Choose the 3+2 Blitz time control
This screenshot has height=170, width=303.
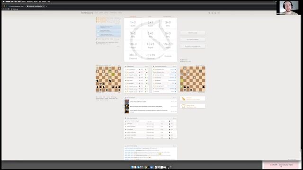pyautogui.click(x=133, y=34)
